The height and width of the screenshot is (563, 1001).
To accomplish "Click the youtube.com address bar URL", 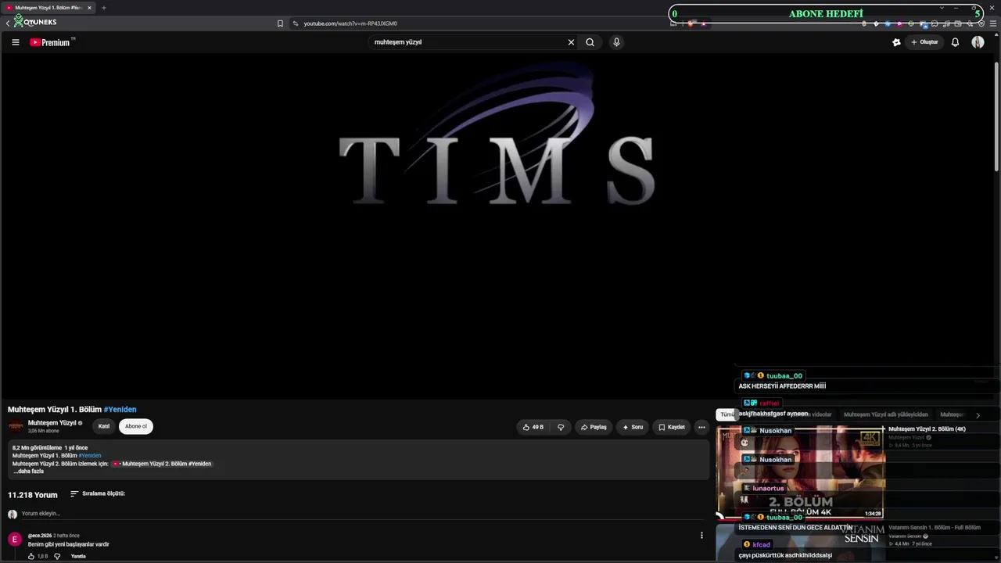I will 350,23.
